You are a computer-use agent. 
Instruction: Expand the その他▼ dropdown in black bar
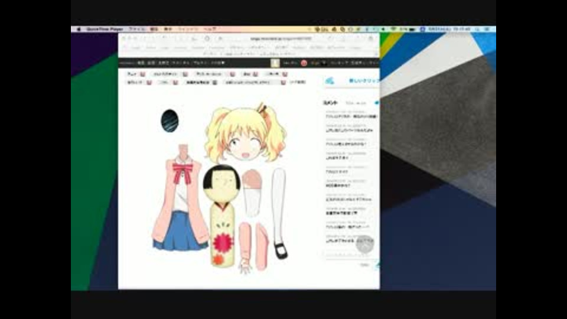(x=218, y=63)
